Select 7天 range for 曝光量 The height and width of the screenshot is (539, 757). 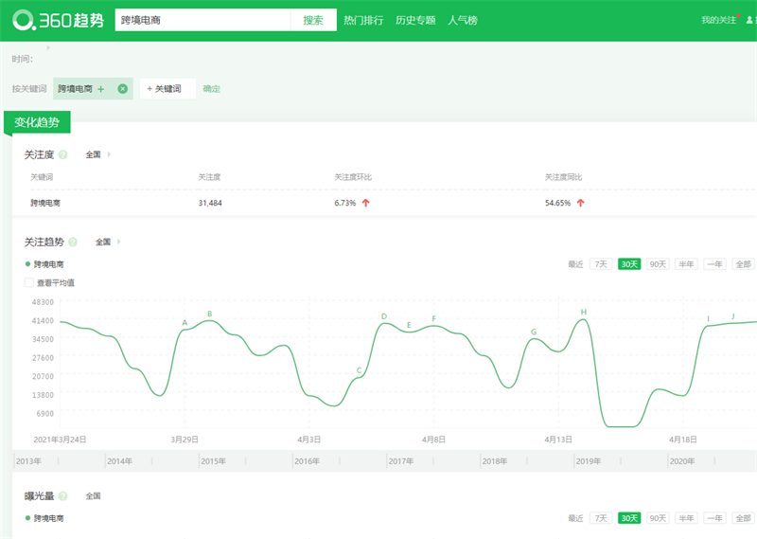point(601,518)
